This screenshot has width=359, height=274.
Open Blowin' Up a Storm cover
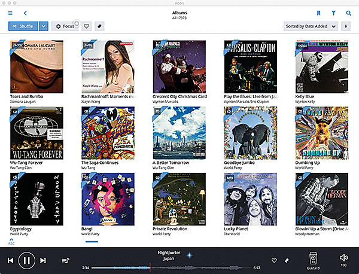[322, 199]
